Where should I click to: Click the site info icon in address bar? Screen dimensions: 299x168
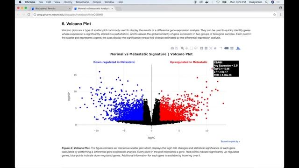35,14
